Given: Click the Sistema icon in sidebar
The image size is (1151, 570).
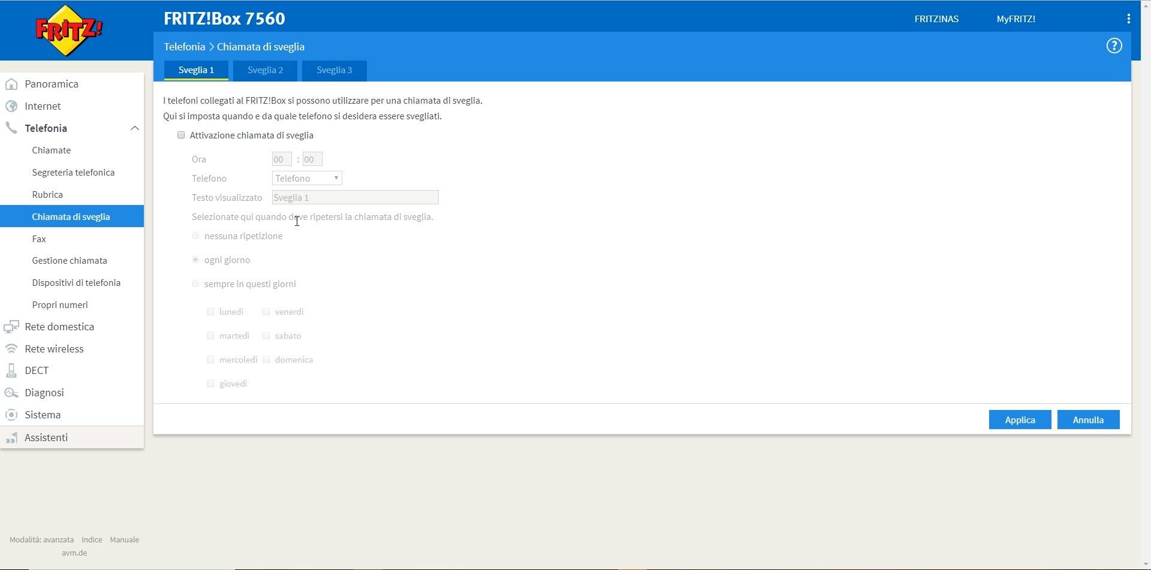Looking at the screenshot, I should tap(11, 415).
